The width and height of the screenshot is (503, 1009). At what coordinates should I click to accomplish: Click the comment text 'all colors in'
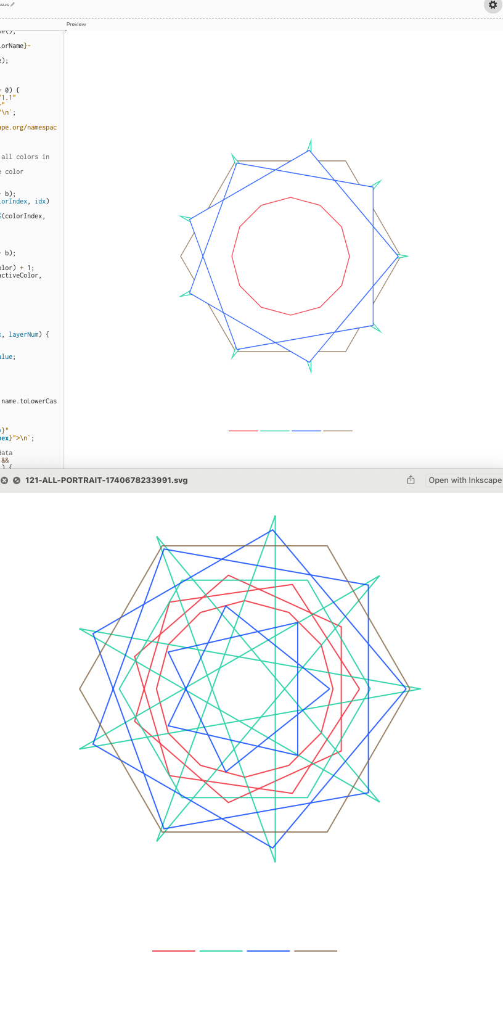click(x=25, y=157)
